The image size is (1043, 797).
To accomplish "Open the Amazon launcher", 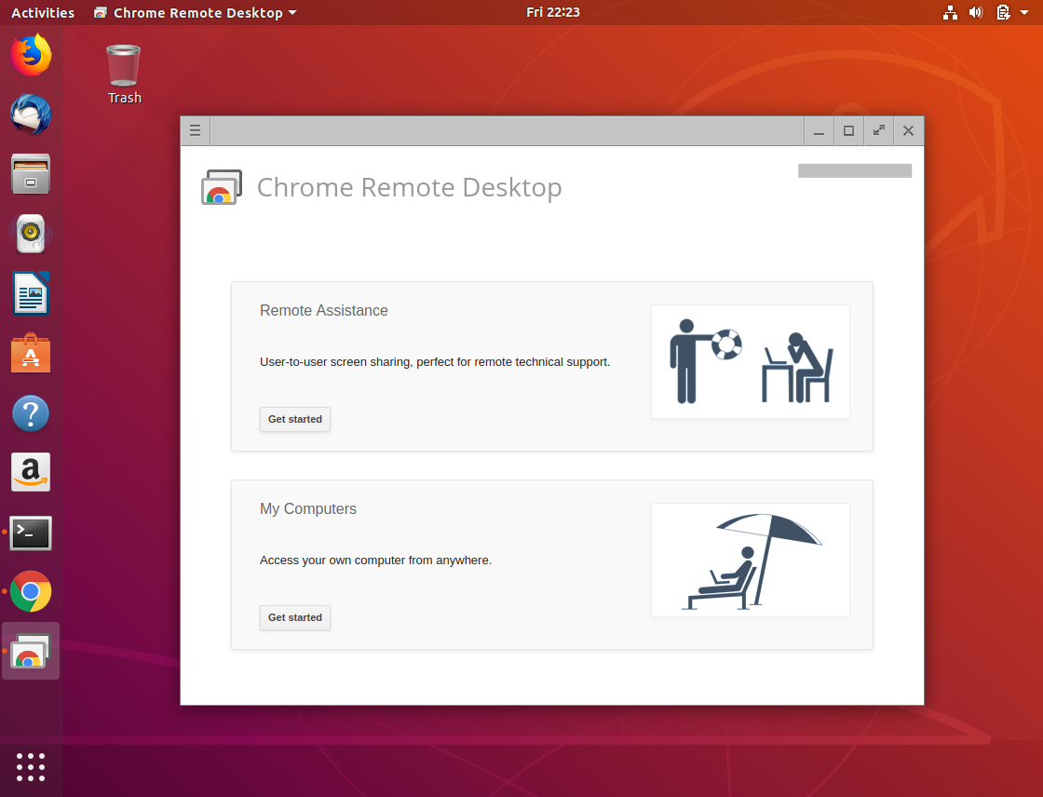I will (x=31, y=472).
